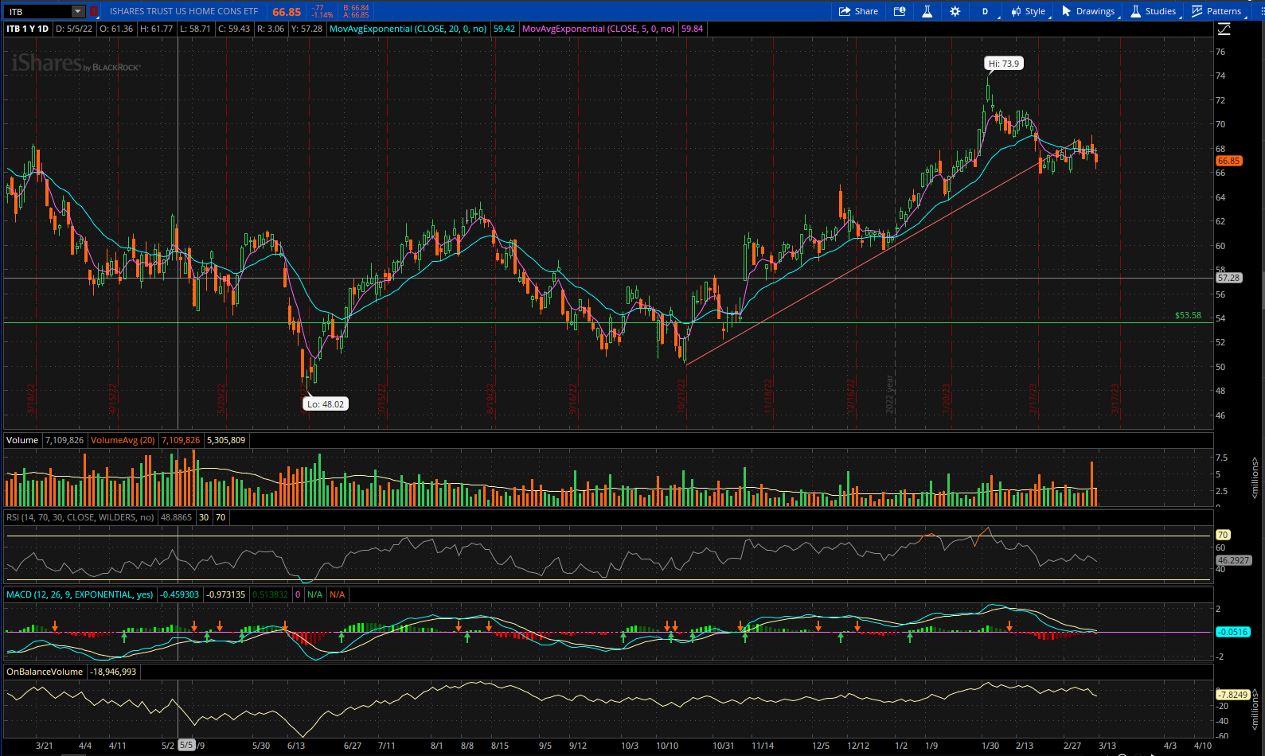This screenshot has width=1265, height=756.
Task: Click the ITB symbol input field
Action: (x=37, y=11)
